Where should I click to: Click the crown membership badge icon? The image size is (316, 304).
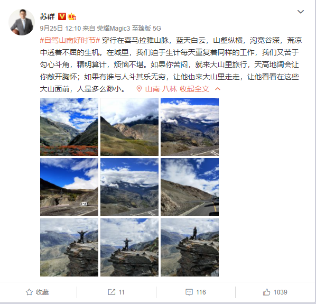click(72, 16)
